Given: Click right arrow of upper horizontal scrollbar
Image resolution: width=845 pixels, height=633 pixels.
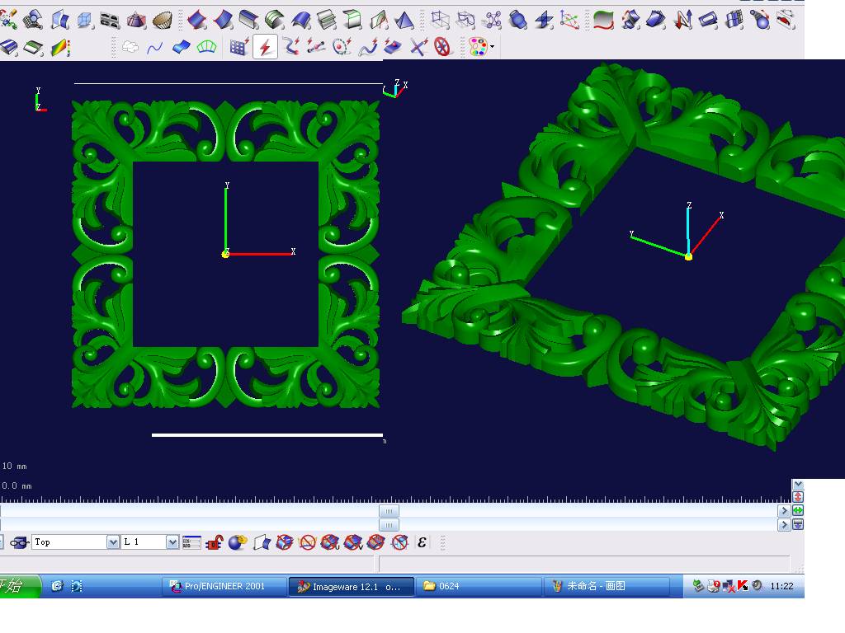Looking at the screenshot, I should tap(784, 511).
